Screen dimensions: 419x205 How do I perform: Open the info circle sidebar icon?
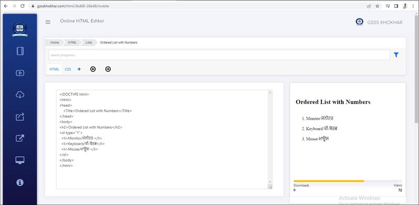20,183
